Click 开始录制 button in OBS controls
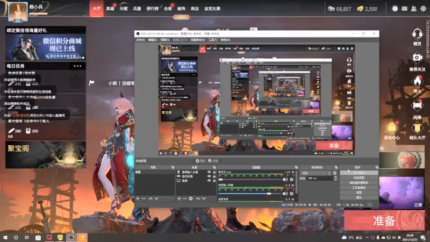Screen dimensions: 430x242 click(x=359, y=178)
